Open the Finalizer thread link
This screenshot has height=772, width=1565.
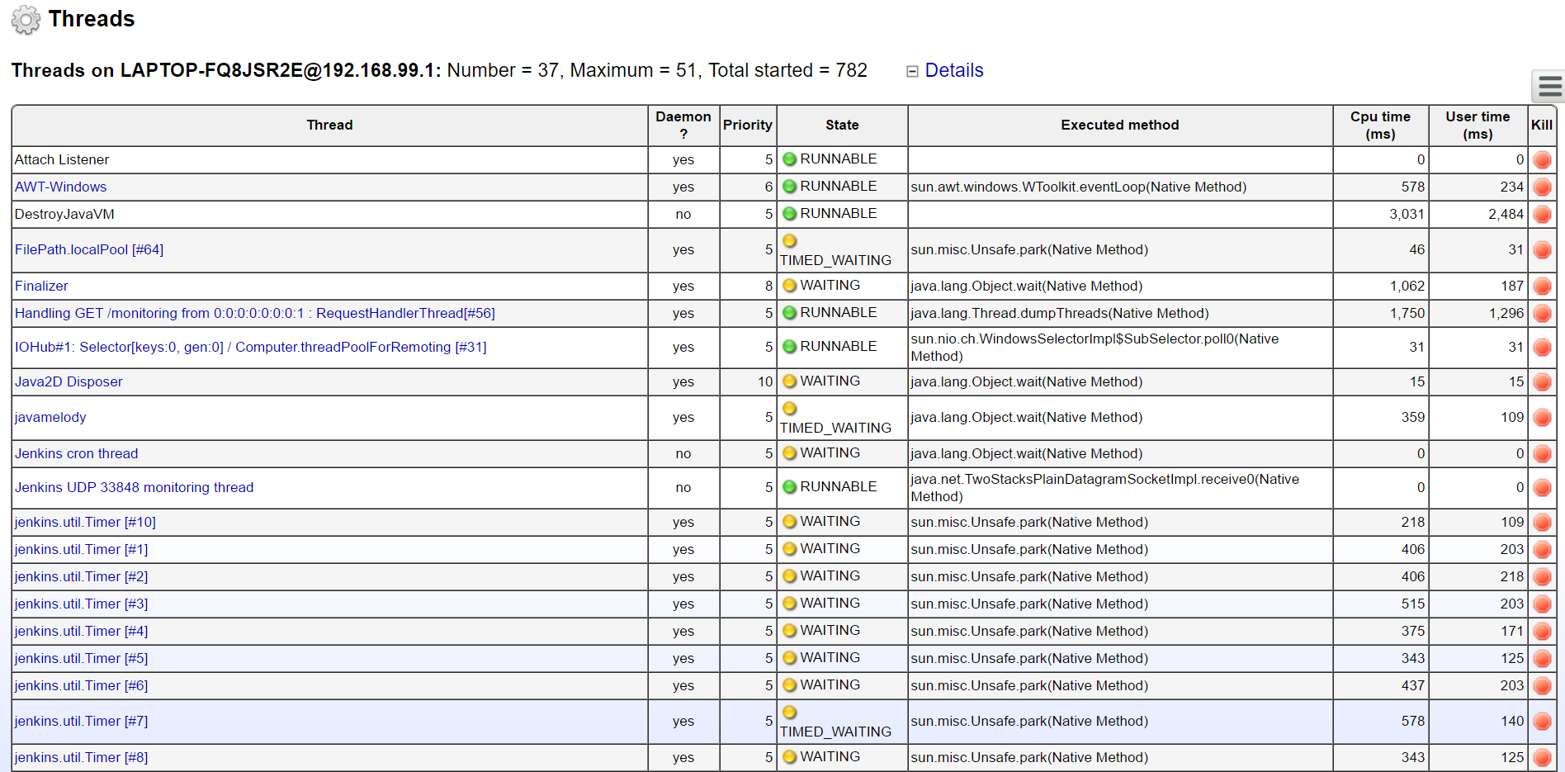41,287
